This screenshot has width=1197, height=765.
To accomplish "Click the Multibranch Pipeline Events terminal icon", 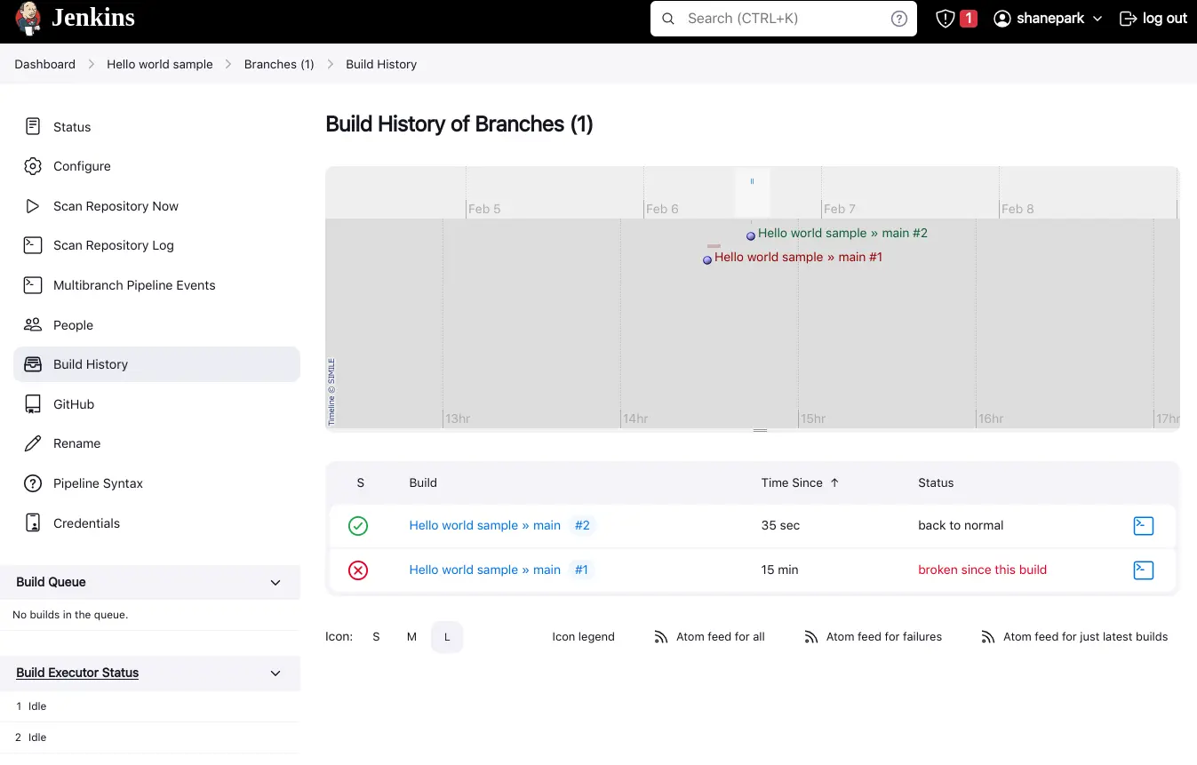I will pos(33,285).
